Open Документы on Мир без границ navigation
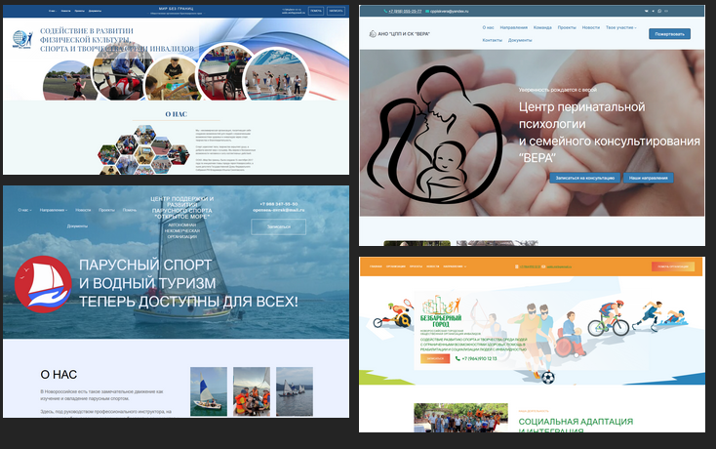 [95, 11]
